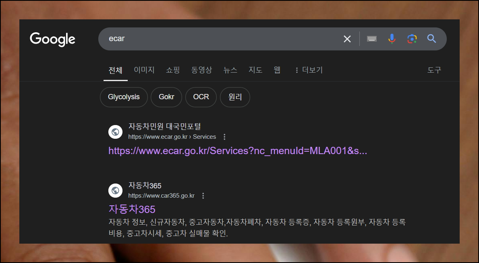Click the 자동차365 site name above the URL
The width and height of the screenshot is (479, 263).
point(145,185)
